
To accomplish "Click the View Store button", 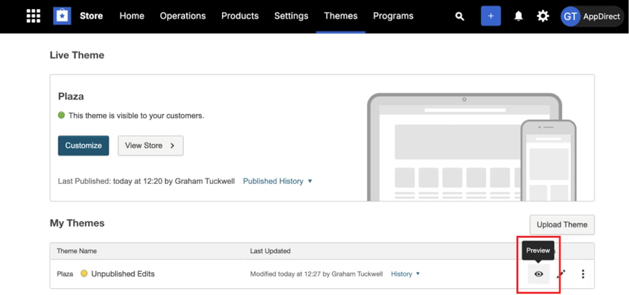I will pyautogui.click(x=151, y=146).
